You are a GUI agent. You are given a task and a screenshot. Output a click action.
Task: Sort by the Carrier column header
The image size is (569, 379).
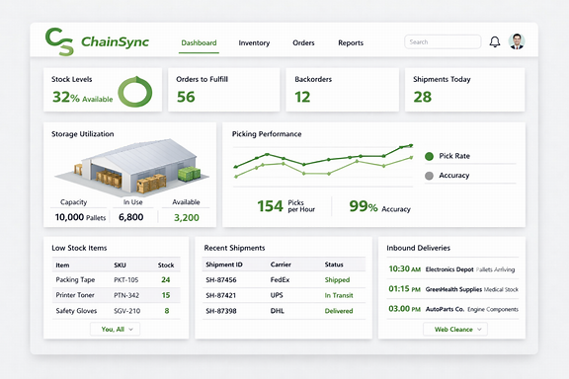pos(281,265)
